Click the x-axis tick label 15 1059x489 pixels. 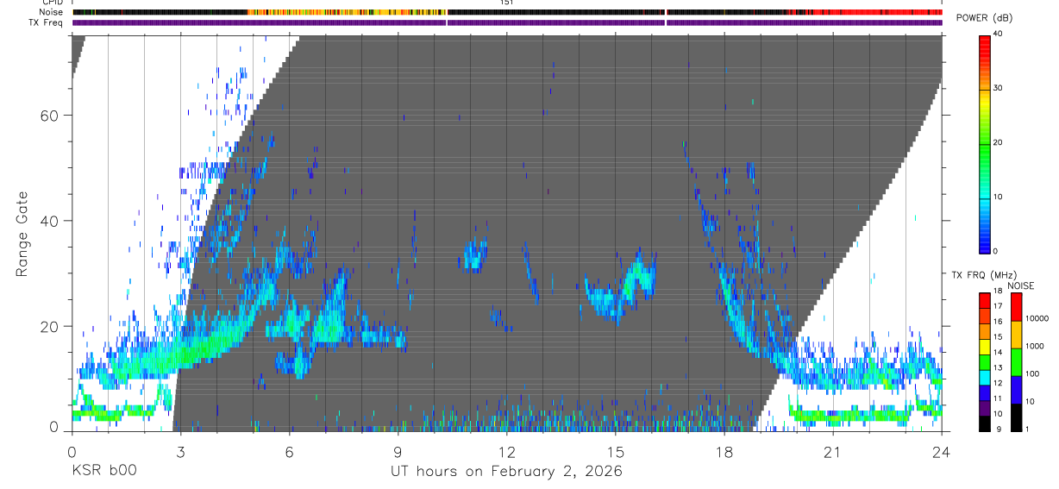tap(615, 452)
